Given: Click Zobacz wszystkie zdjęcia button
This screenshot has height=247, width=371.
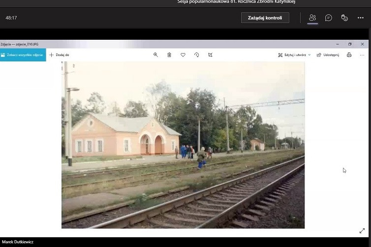Looking at the screenshot, I should pyautogui.click(x=23, y=55).
